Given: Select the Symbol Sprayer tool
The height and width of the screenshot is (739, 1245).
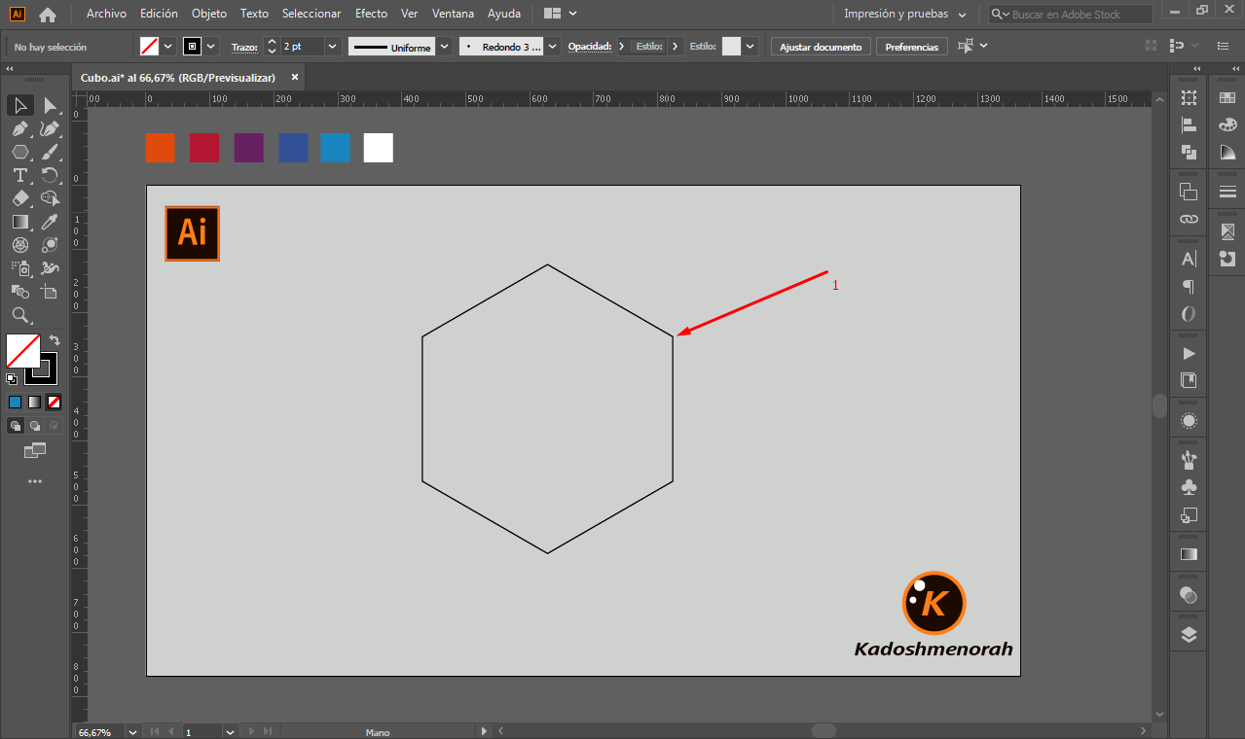Looking at the screenshot, I should point(20,268).
